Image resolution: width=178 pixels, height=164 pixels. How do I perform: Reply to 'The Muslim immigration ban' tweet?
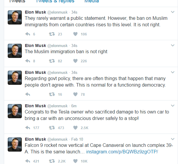[27, 61]
